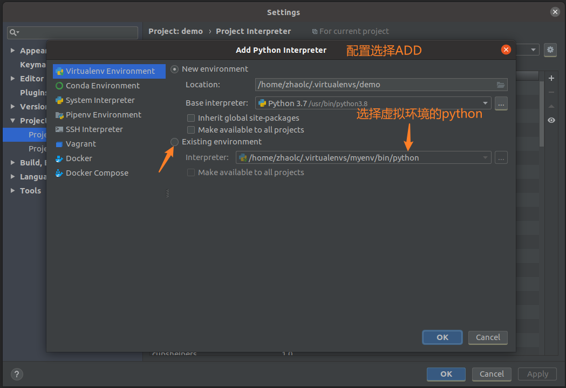Enable Inherit global site-packages checkbox

pyautogui.click(x=191, y=118)
